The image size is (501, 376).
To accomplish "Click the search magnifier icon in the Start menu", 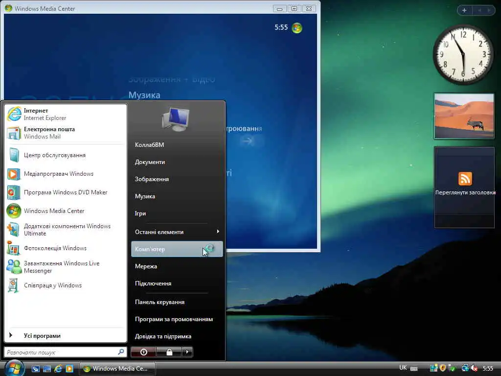I will (x=121, y=352).
